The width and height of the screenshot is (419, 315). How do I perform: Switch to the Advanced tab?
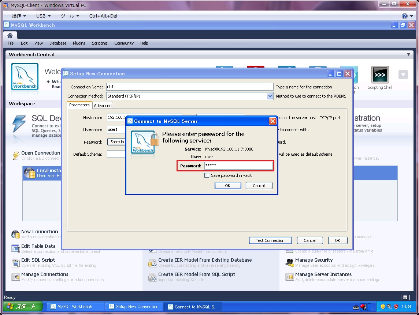pyautogui.click(x=103, y=105)
